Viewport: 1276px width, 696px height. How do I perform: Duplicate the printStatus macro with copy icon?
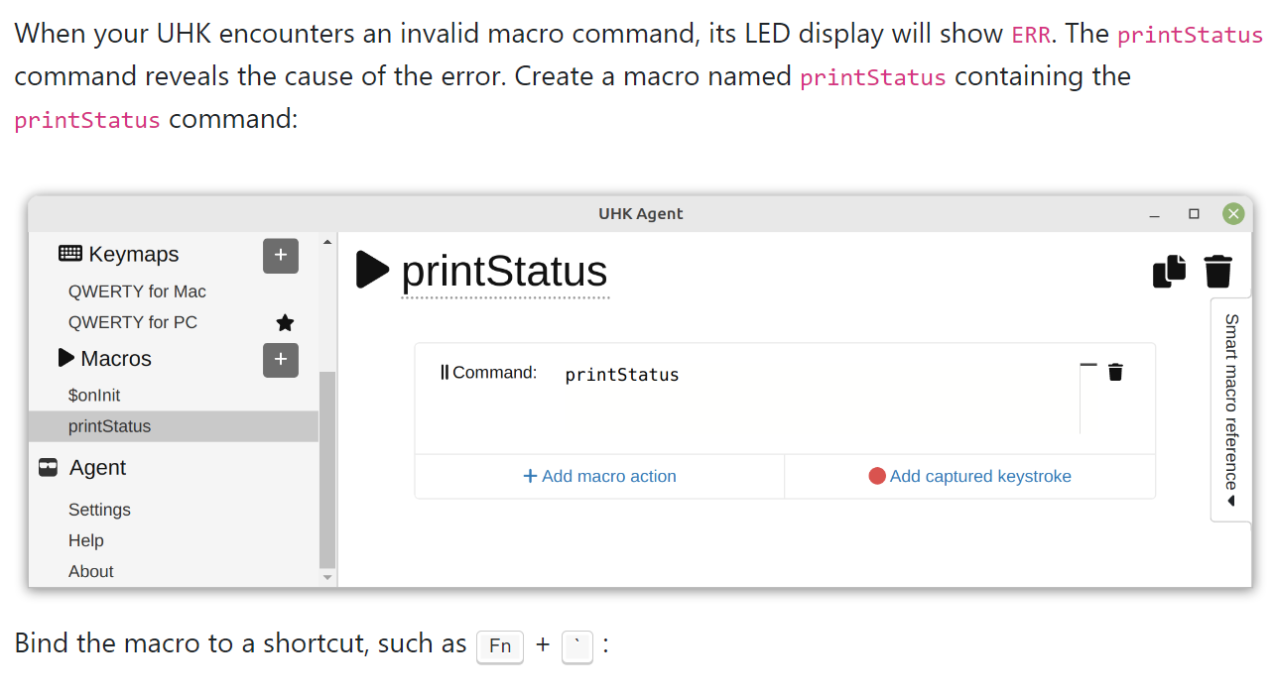coord(1170,272)
